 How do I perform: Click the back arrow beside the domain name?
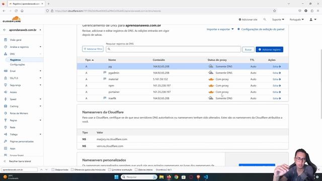coord(5,30)
